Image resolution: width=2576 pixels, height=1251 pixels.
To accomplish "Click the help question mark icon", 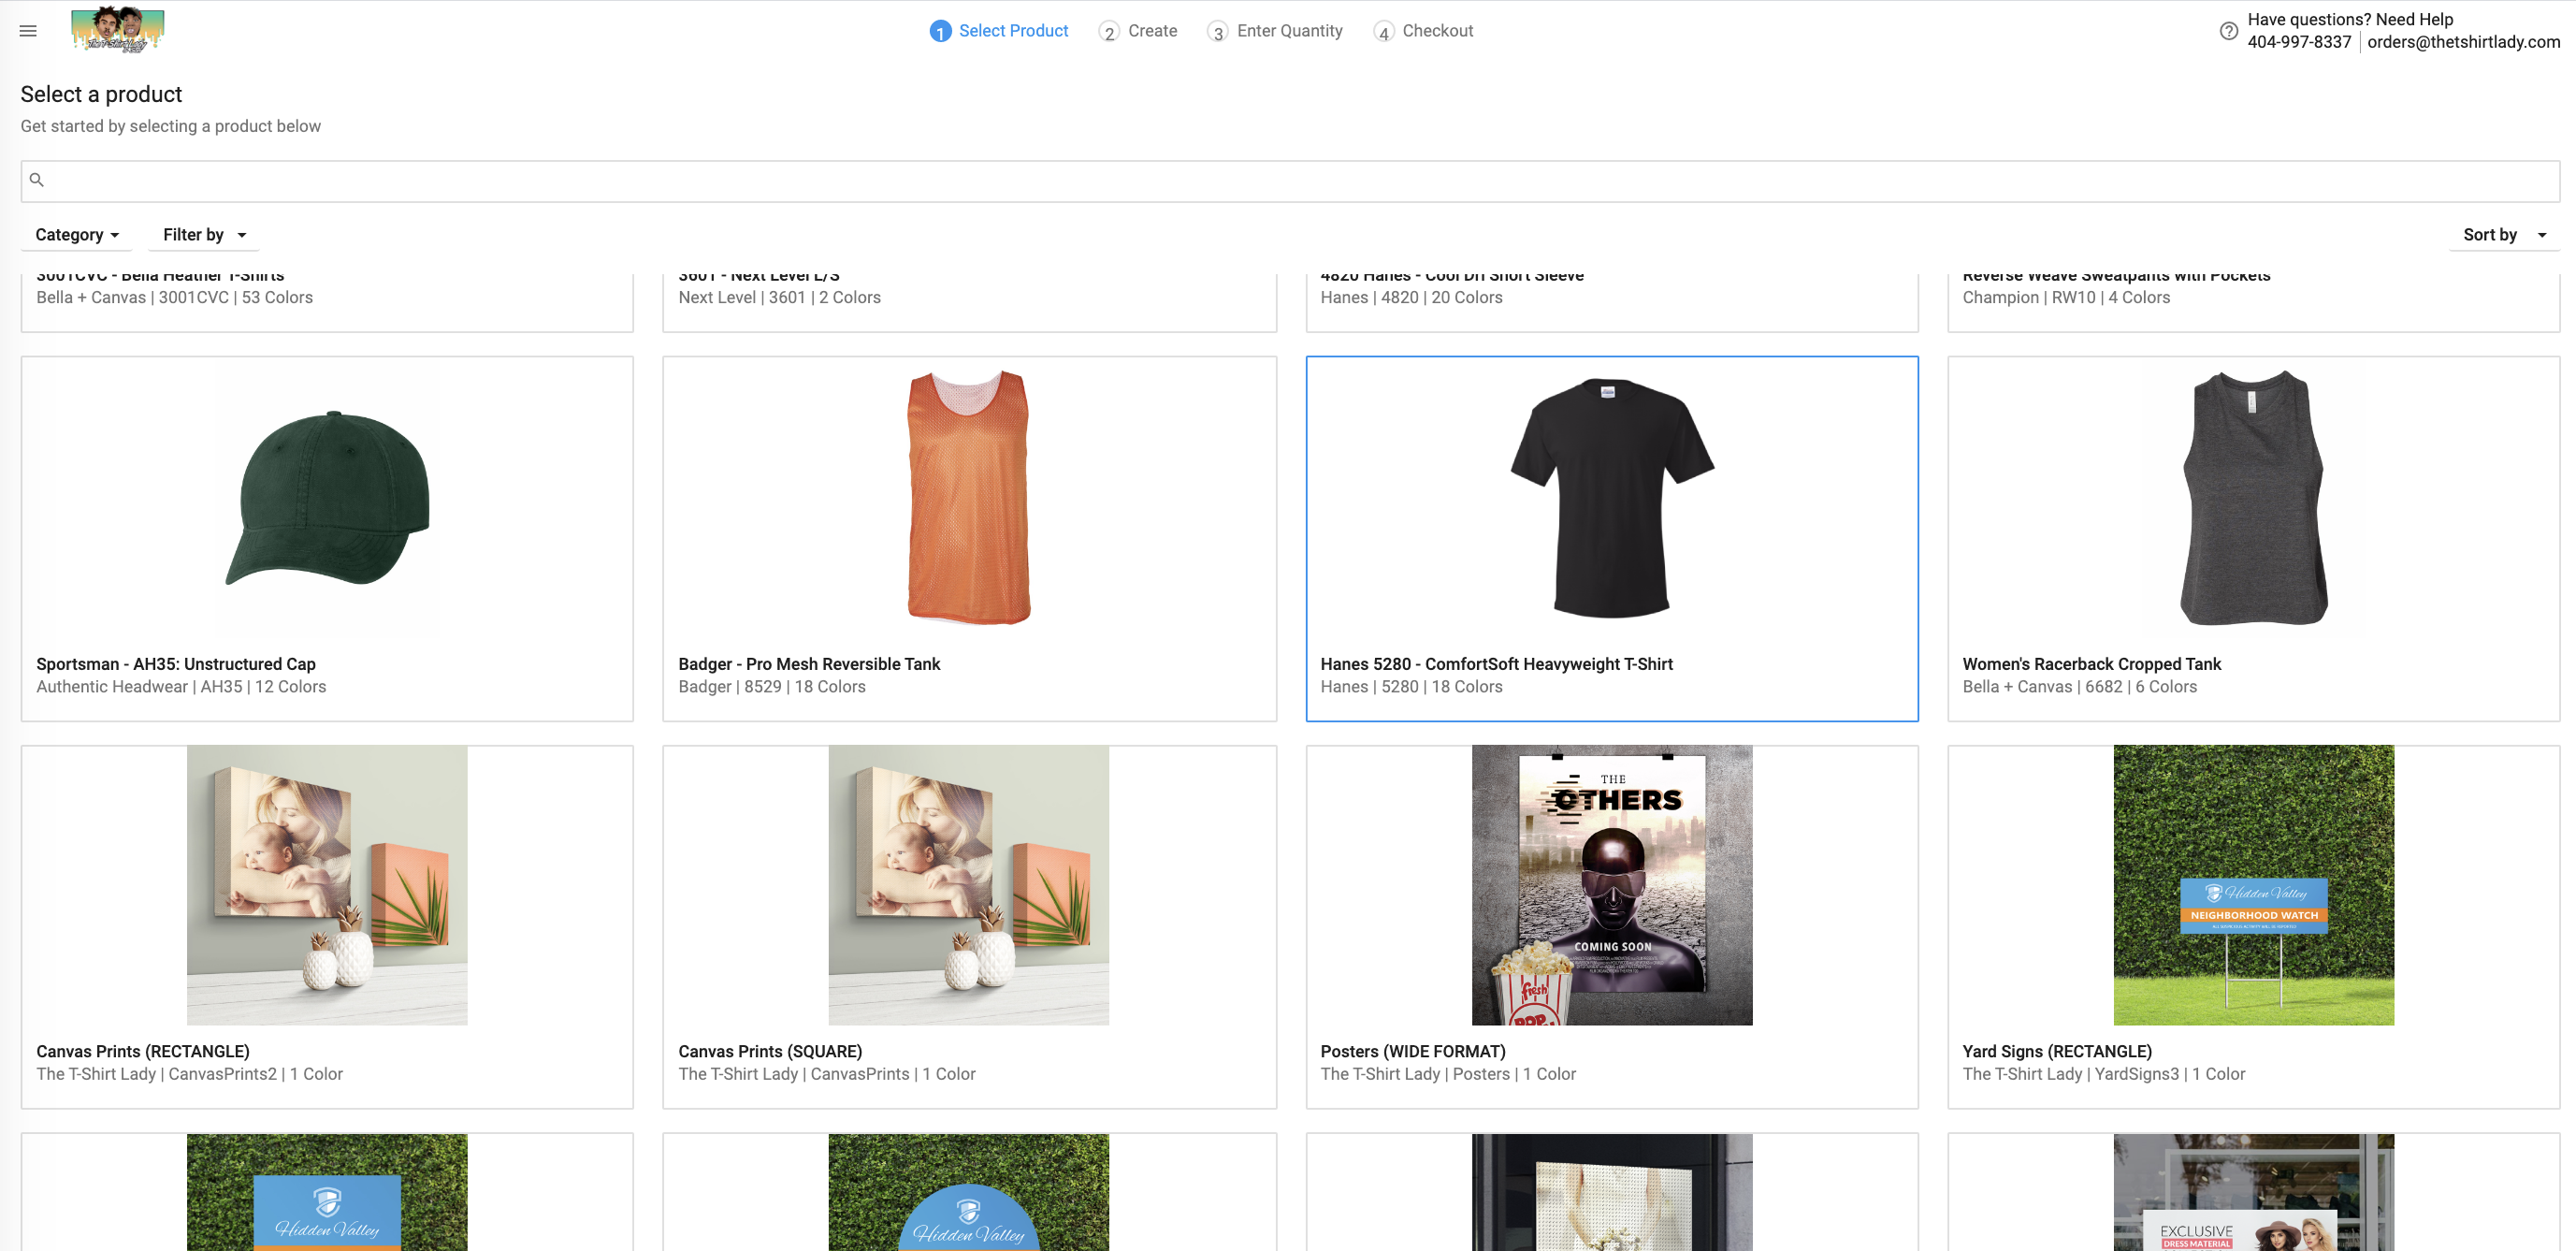I will [2228, 31].
